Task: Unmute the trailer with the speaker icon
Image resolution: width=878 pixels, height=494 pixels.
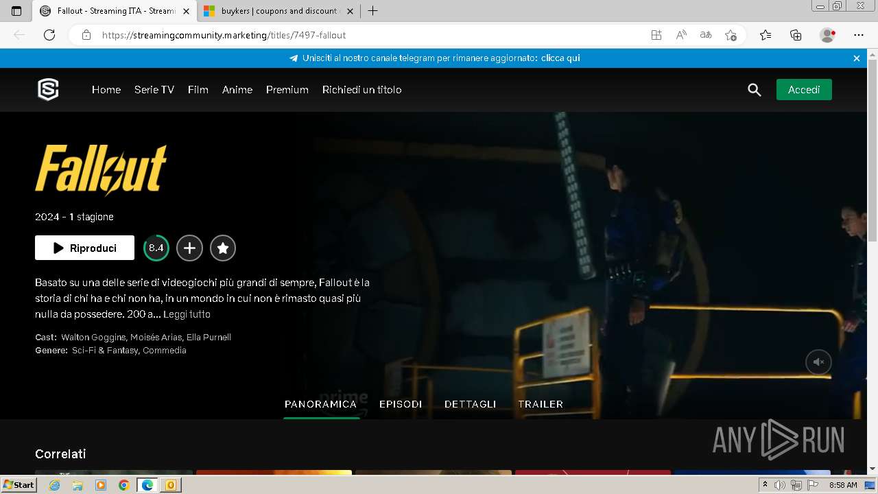Action: coord(818,362)
